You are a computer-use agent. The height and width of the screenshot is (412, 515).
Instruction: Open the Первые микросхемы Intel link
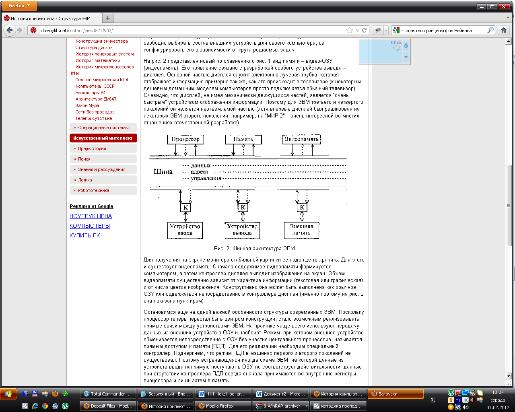point(101,80)
